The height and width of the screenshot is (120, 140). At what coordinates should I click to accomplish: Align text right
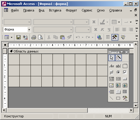tap(131, 30)
